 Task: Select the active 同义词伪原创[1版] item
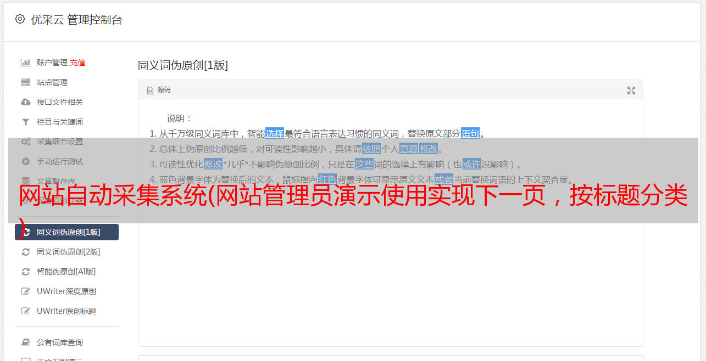click(66, 232)
